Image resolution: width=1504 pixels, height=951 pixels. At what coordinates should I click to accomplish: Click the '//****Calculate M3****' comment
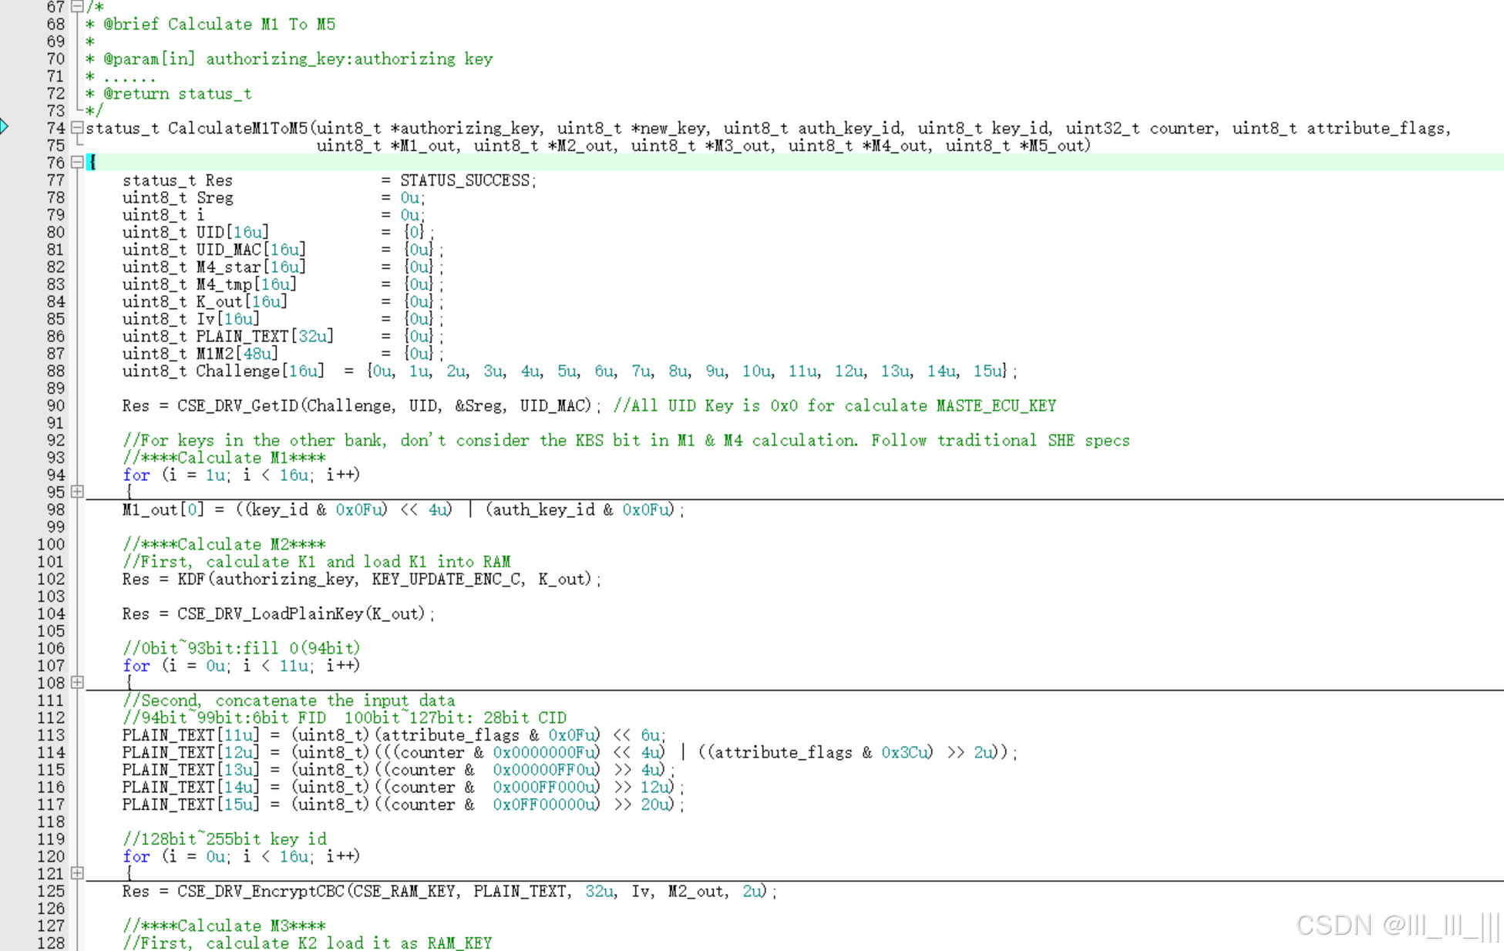[224, 926]
